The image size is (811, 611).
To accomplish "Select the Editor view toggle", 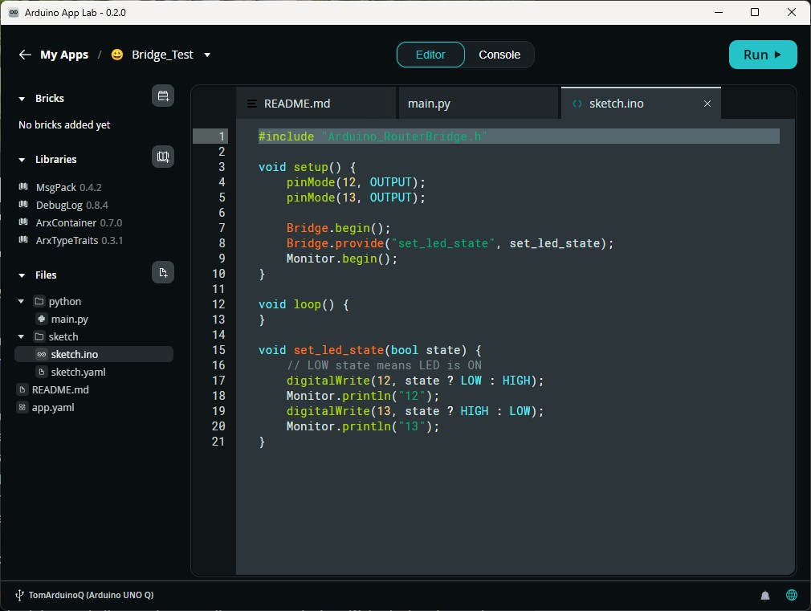I will click(x=430, y=55).
